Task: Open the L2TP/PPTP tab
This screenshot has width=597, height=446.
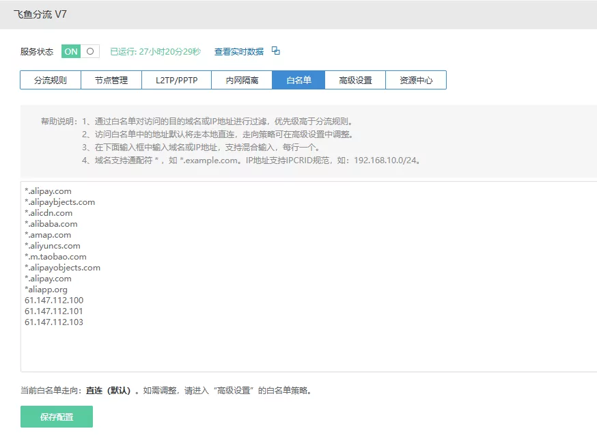Action: 177,81
